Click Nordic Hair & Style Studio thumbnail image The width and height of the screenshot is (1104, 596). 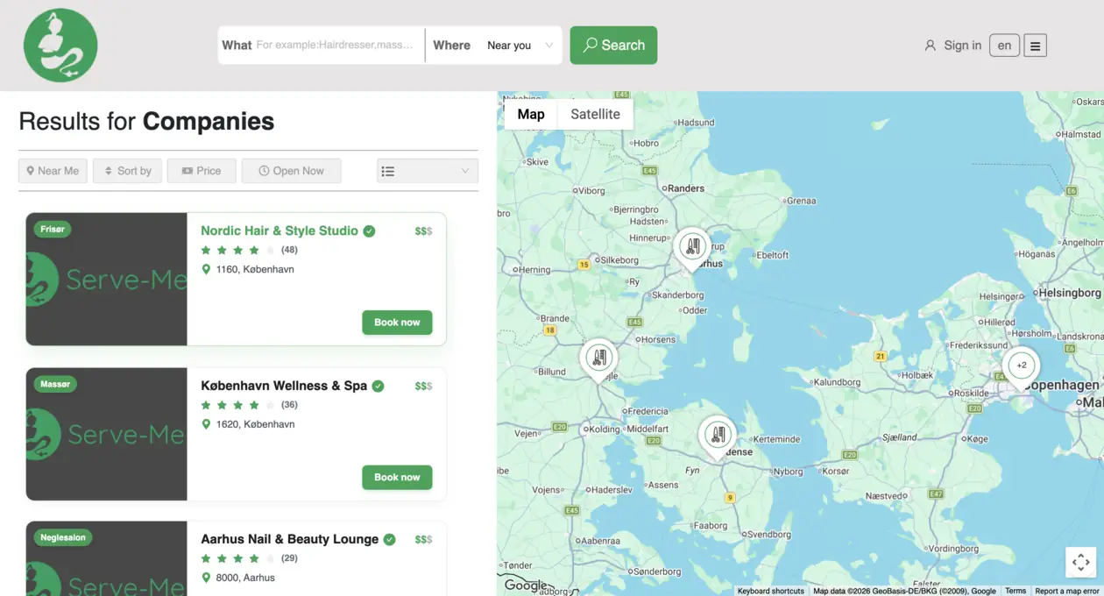(106, 280)
